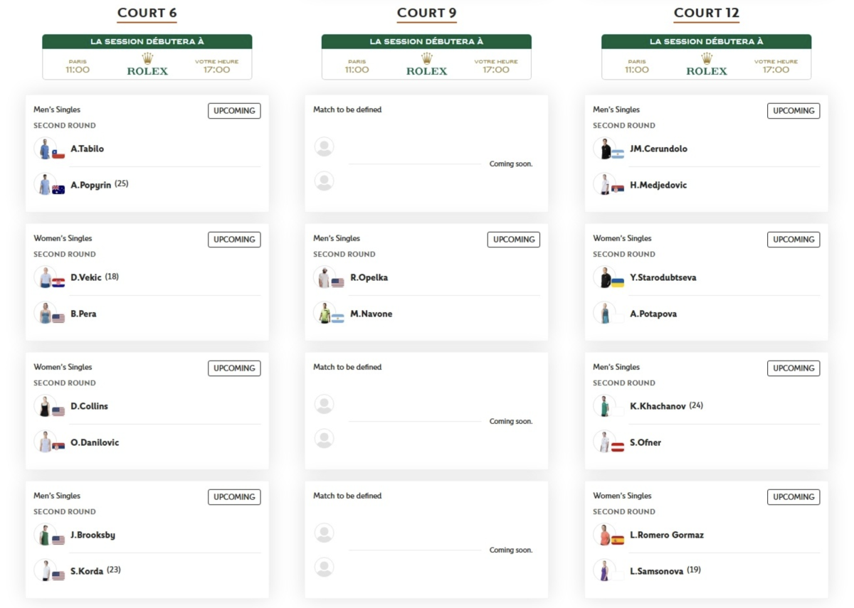Viewport: 854px width, 608px height.
Task: Click the Spain flag beside L.Romero Gormaz
Action: click(x=618, y=540)
